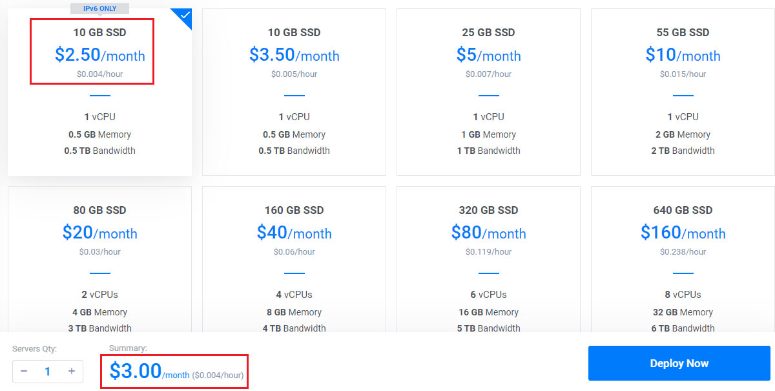Click the '8 vCPUs' spec text
775x391 pixels.
click(683, 295)
